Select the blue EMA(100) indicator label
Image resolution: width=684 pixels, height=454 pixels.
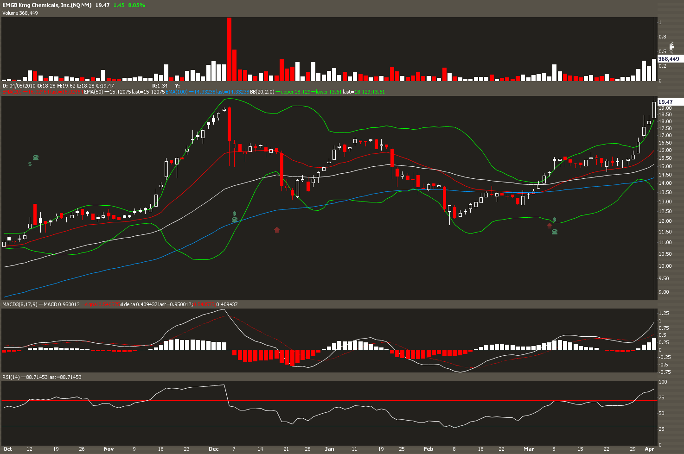pyautogui.click(x=177, y=92)
